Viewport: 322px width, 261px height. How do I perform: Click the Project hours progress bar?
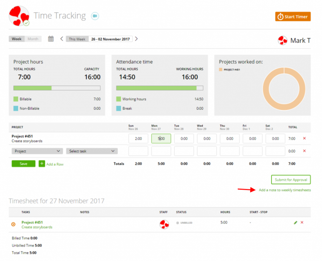click(57, 88)
